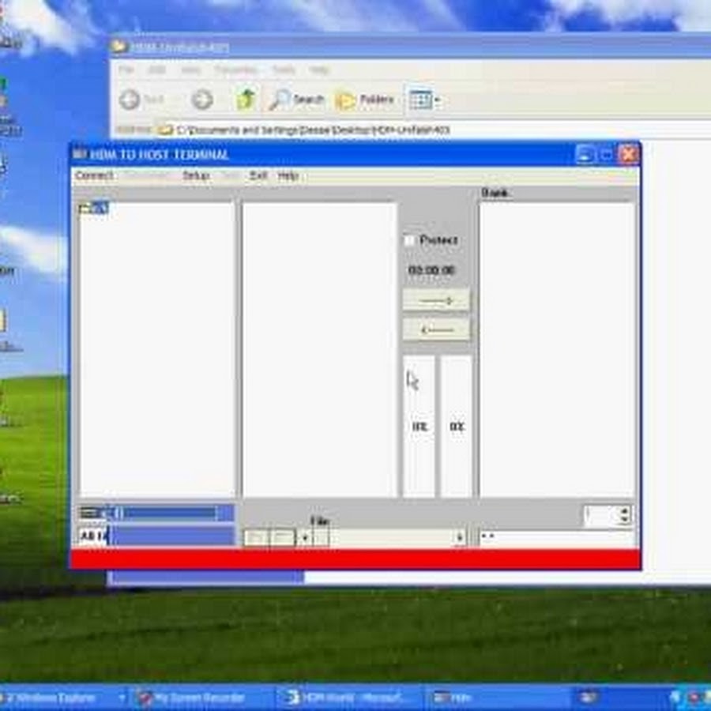Toggle the Folders pane icon in Explorer
The image size is (711, 711).
[x=345, y=100]
